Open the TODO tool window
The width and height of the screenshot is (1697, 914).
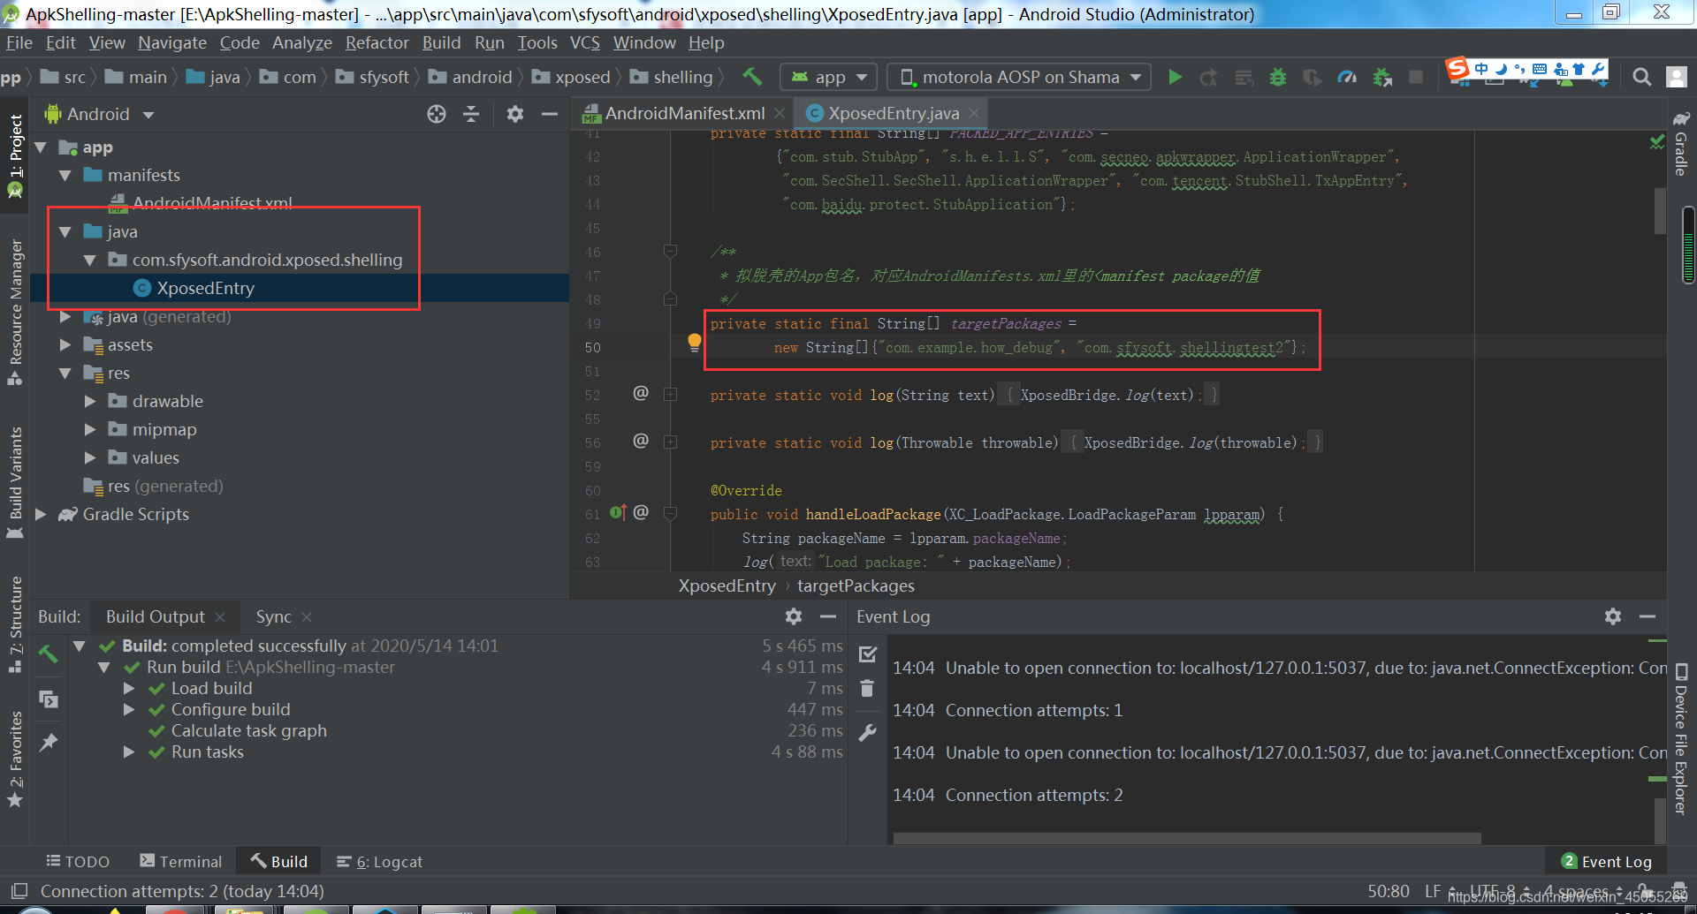coord(78,861)
